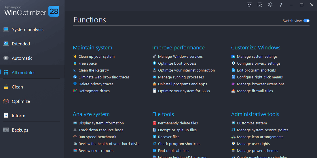The image size is (317, 158).
Task: Click Uninstall programs and apps
Action: click(182, 84)
